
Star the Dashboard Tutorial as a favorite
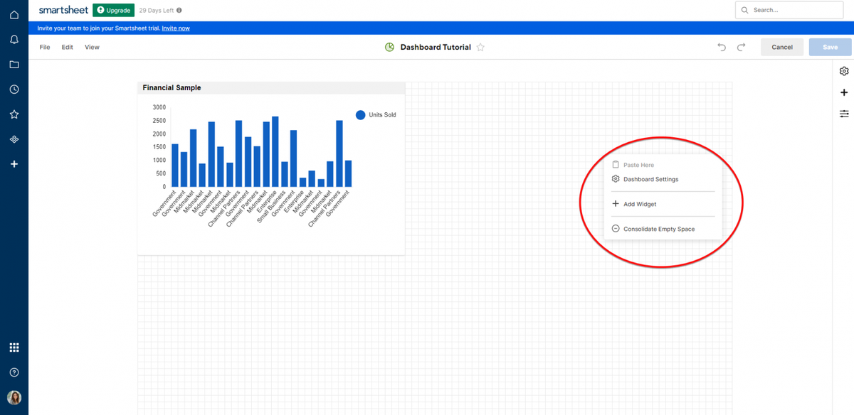point(480,47)
